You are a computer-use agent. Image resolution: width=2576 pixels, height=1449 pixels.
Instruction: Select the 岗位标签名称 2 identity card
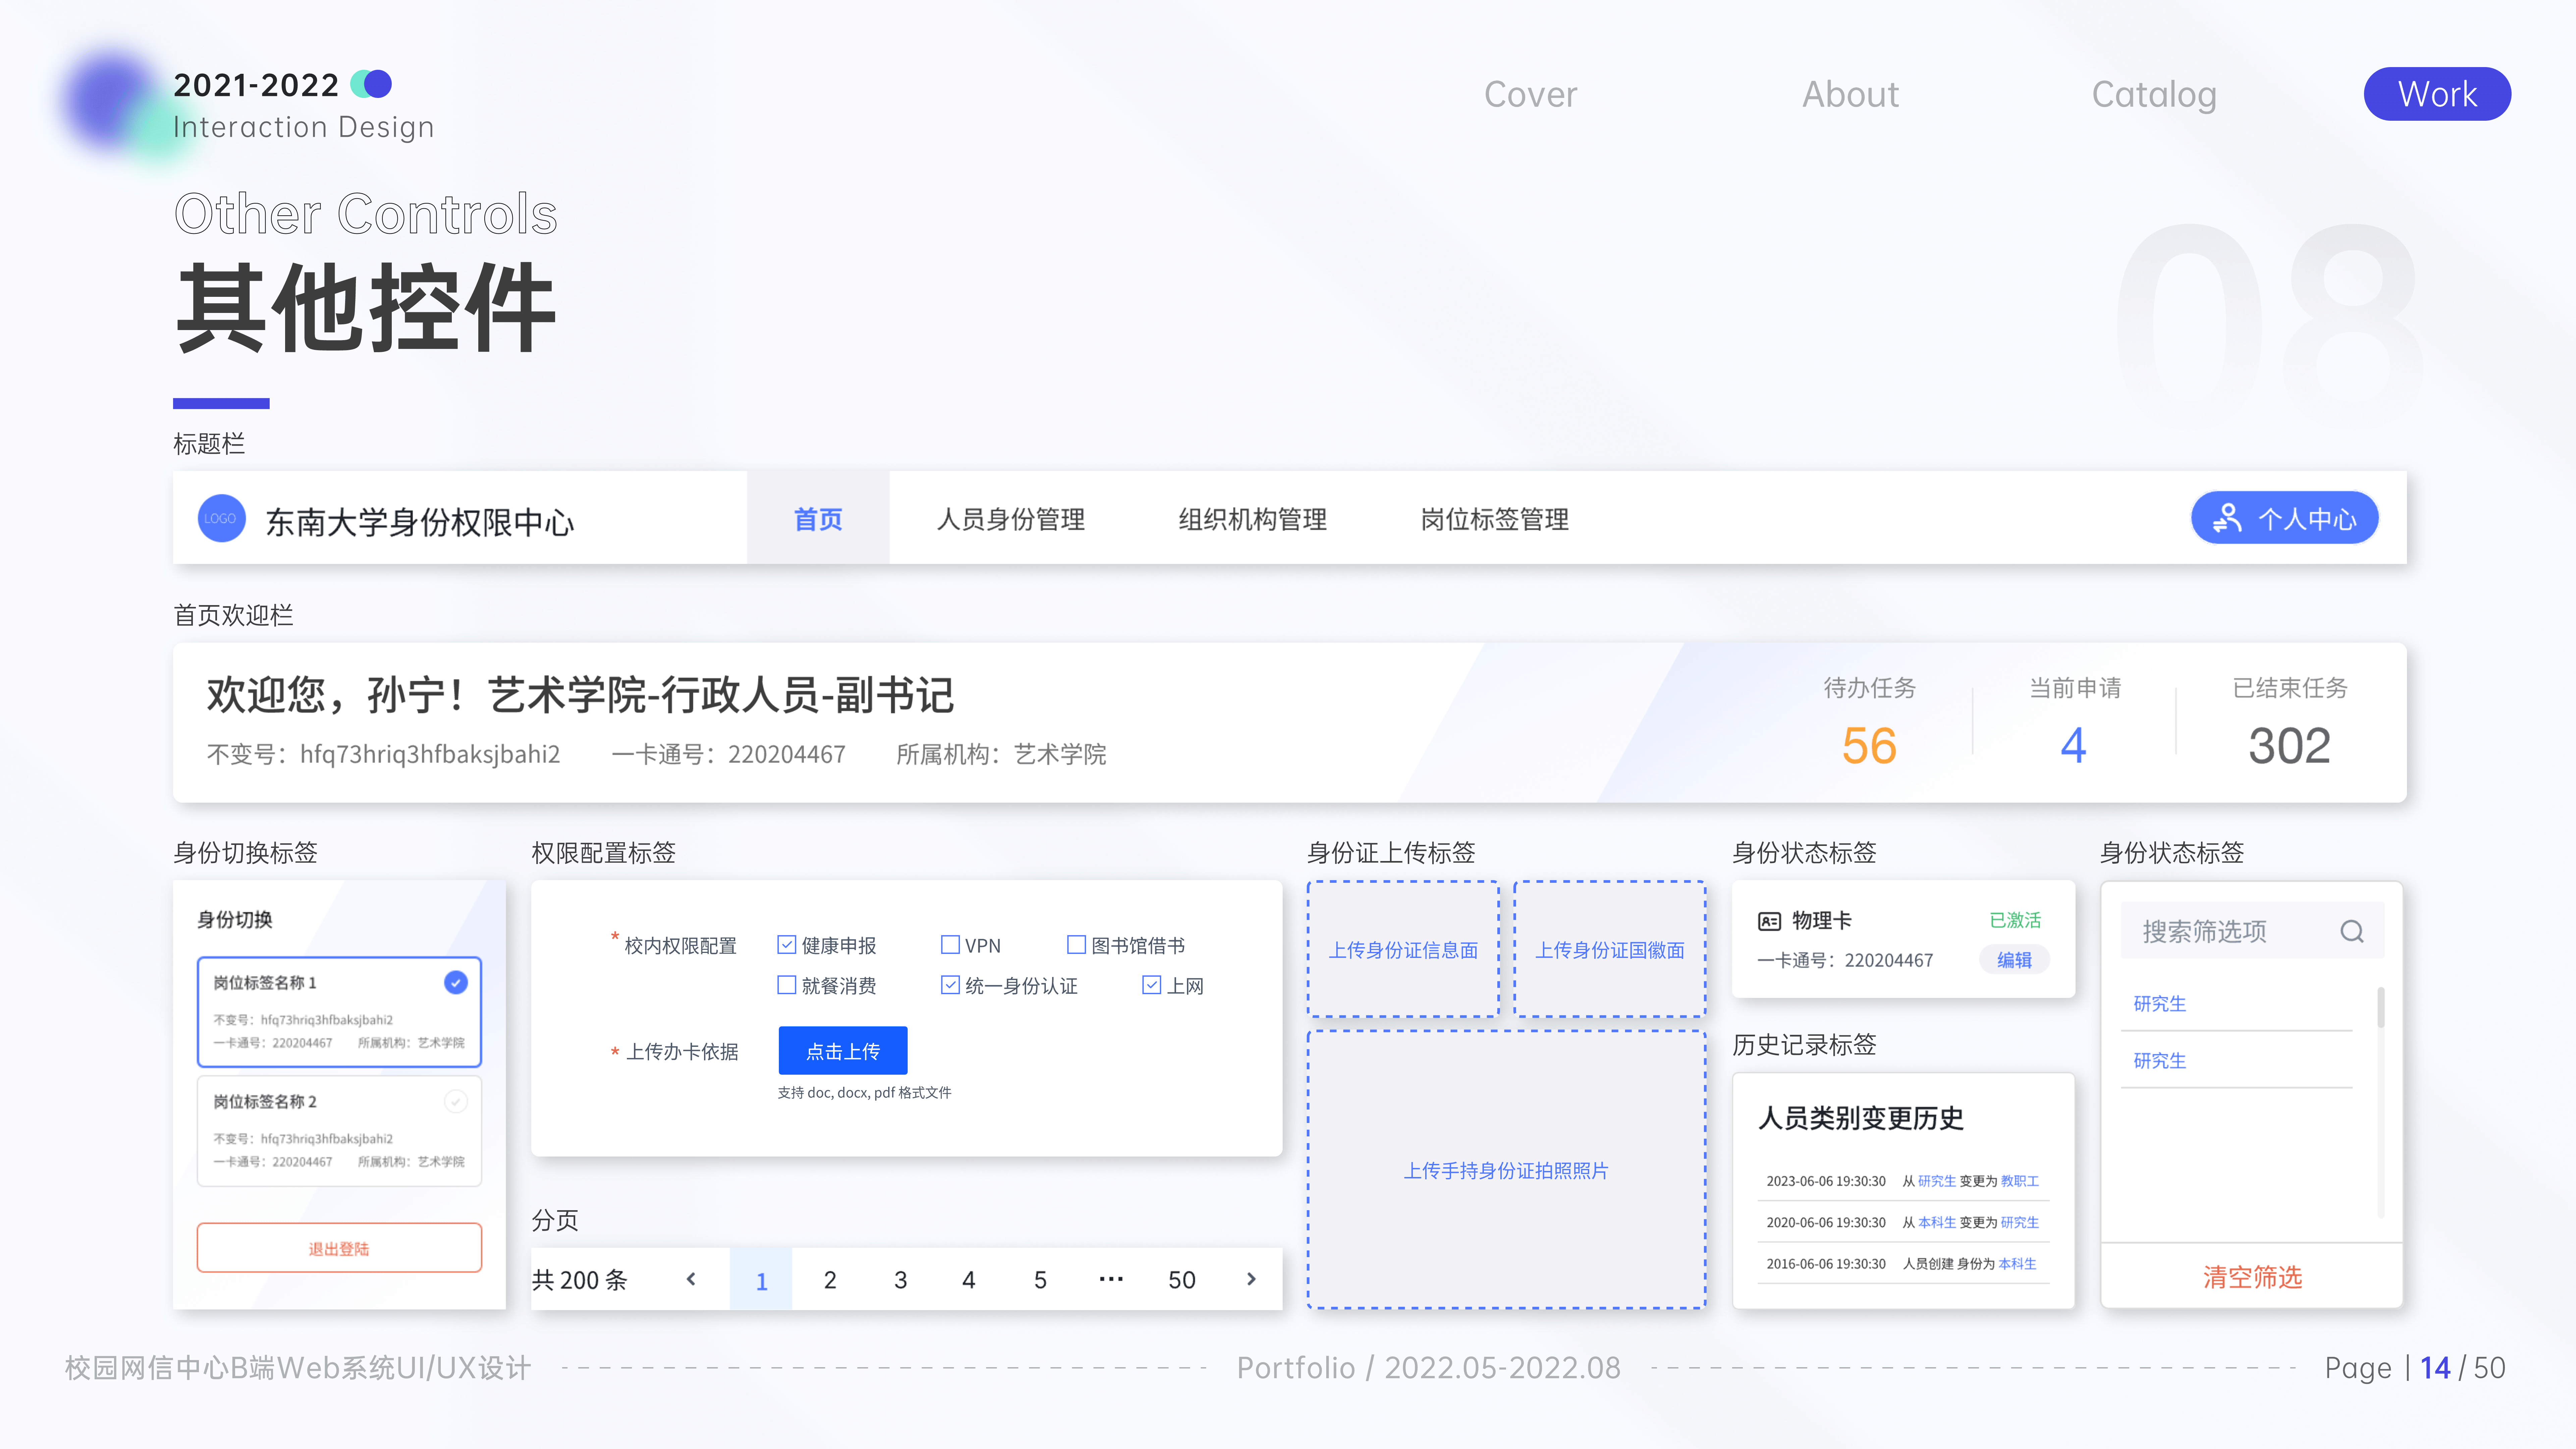pyautogui.click(x=339, y=1131)
